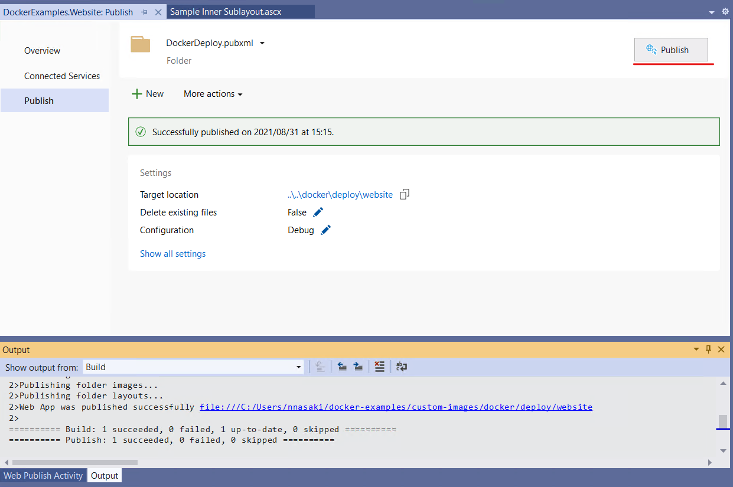
Task: Switch to Web Publish Activity tab
Action: coord(43,476)
